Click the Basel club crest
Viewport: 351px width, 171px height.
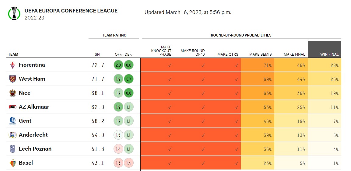click(x=12, y=163)
